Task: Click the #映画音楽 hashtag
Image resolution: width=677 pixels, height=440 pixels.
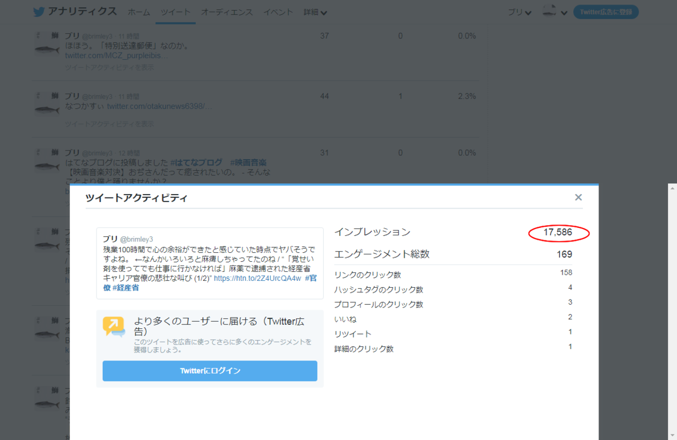Action: [248, 163]
